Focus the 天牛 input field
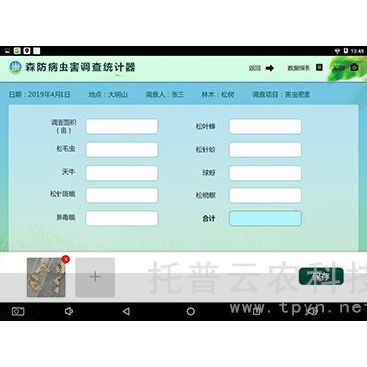 coord(122,173)
